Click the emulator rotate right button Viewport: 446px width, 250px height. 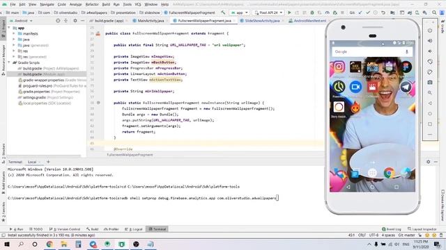(430, 72)
